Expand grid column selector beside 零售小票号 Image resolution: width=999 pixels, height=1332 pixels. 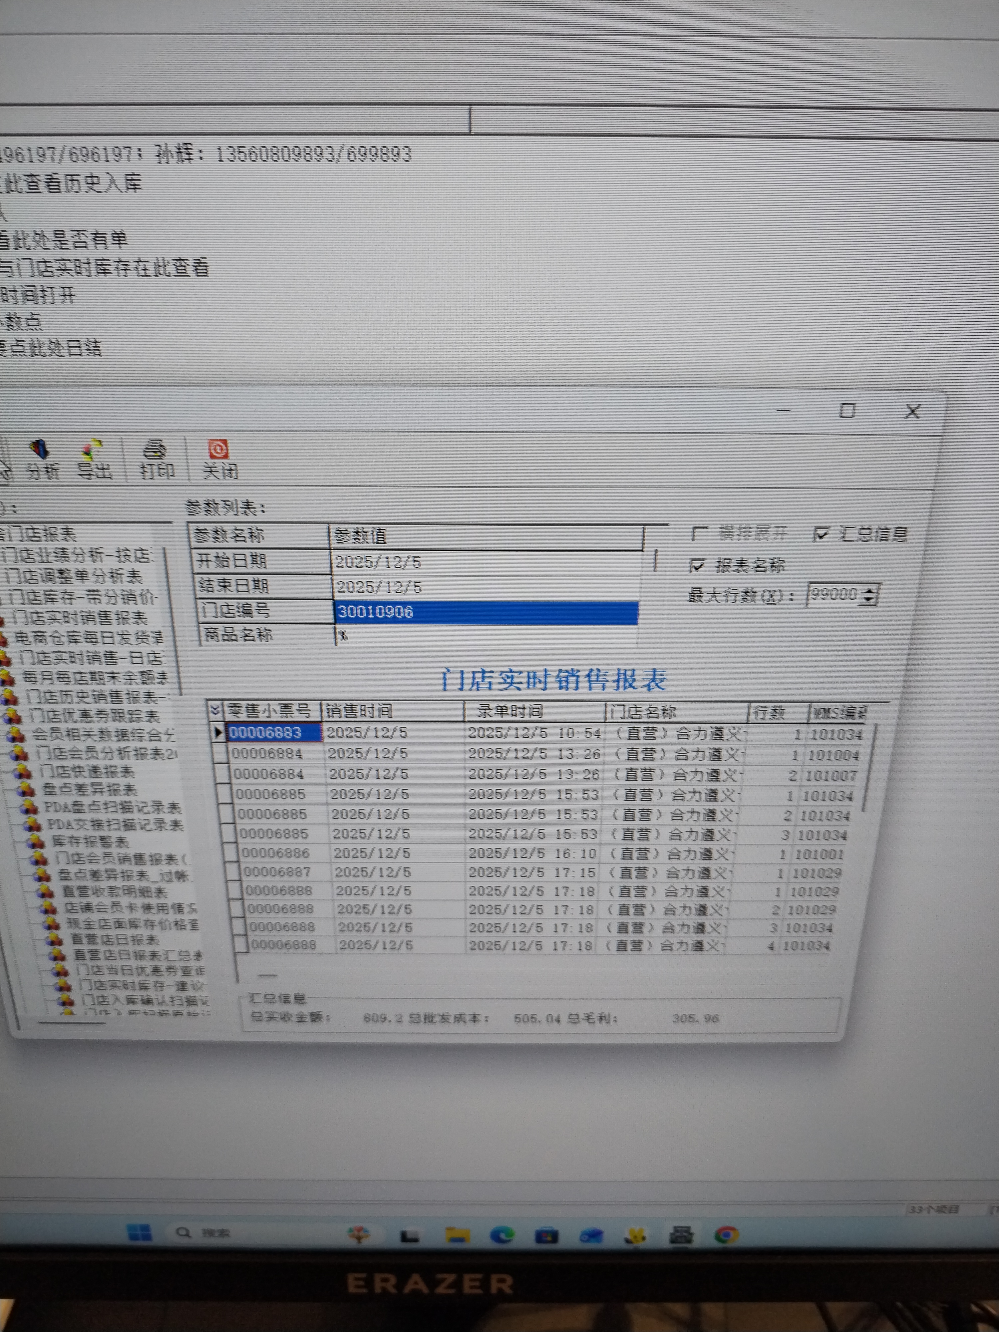point(215,711)
